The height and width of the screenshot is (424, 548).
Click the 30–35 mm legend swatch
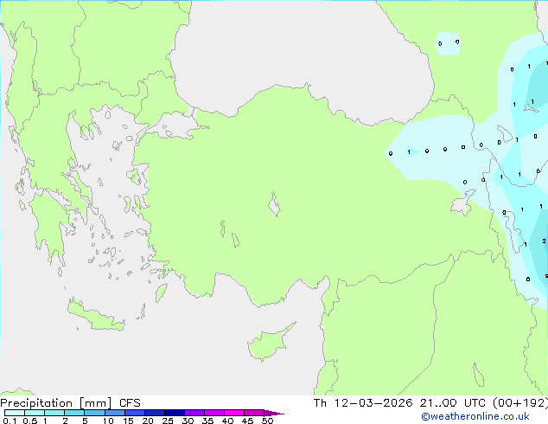(x=194, y=413)
